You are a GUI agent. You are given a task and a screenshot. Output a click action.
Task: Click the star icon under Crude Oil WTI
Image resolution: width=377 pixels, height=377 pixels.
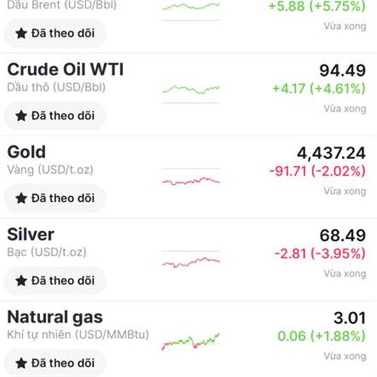(21, 116)
